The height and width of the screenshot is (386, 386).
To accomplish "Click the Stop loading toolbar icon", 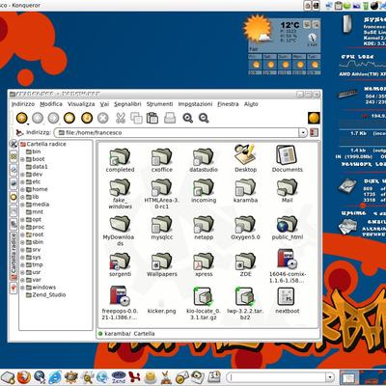I will tap(103, 119).
